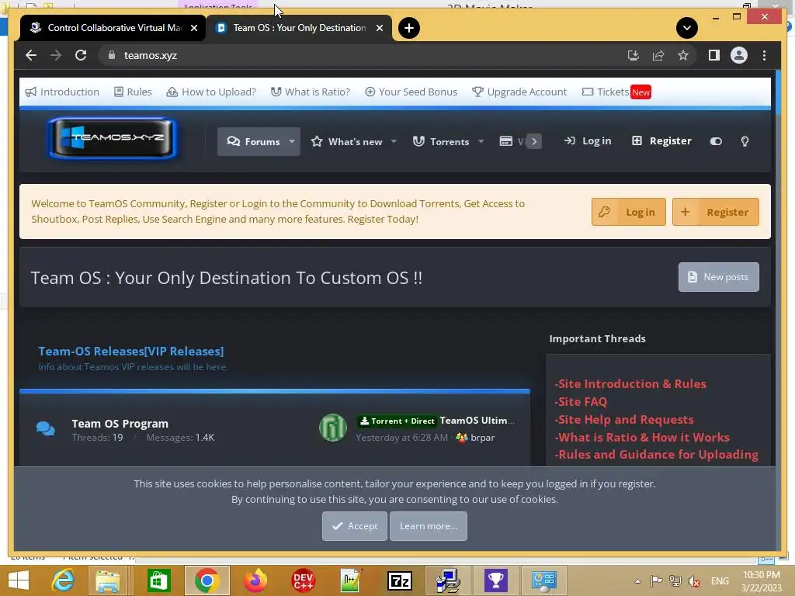
Task: Click Log in in the navigation bar
Action: click(588, 141)
